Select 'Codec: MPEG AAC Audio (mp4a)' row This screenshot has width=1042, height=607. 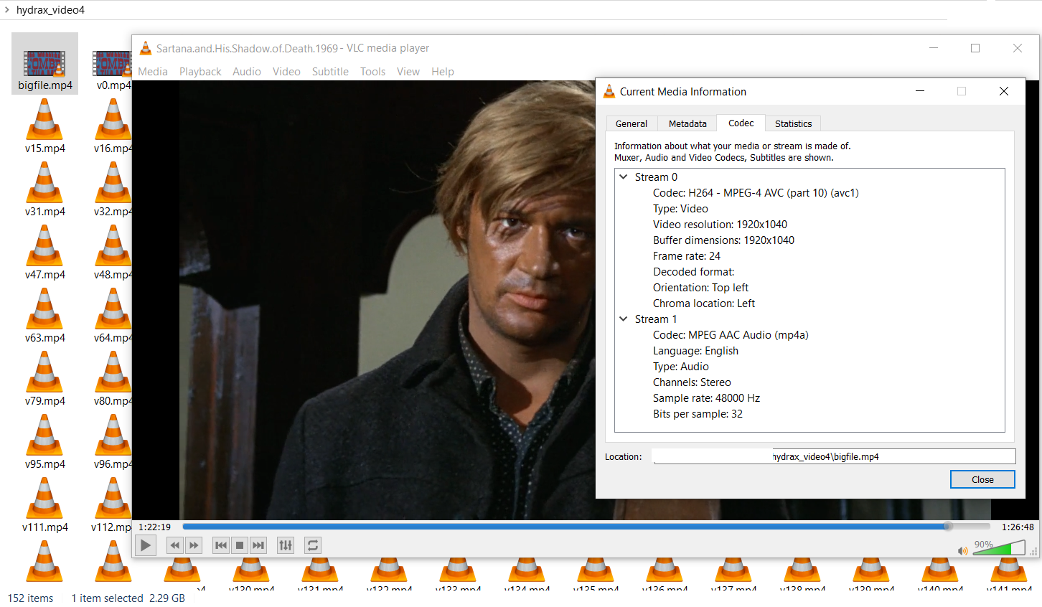pos(731,335)
